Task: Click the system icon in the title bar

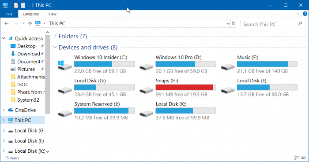Action: point(5,5)
